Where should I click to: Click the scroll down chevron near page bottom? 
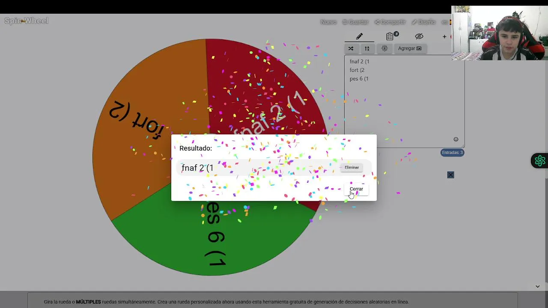pos(538,287)
